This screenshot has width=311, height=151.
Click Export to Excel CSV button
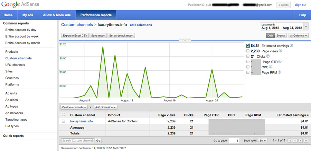(75, 36)
